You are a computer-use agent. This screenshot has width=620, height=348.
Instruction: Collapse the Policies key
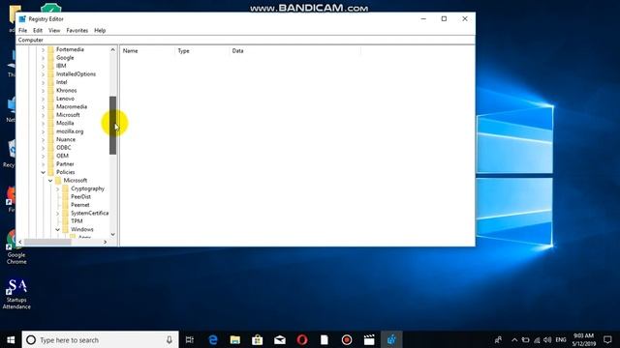pyautogui.click(x=43, y=172)
